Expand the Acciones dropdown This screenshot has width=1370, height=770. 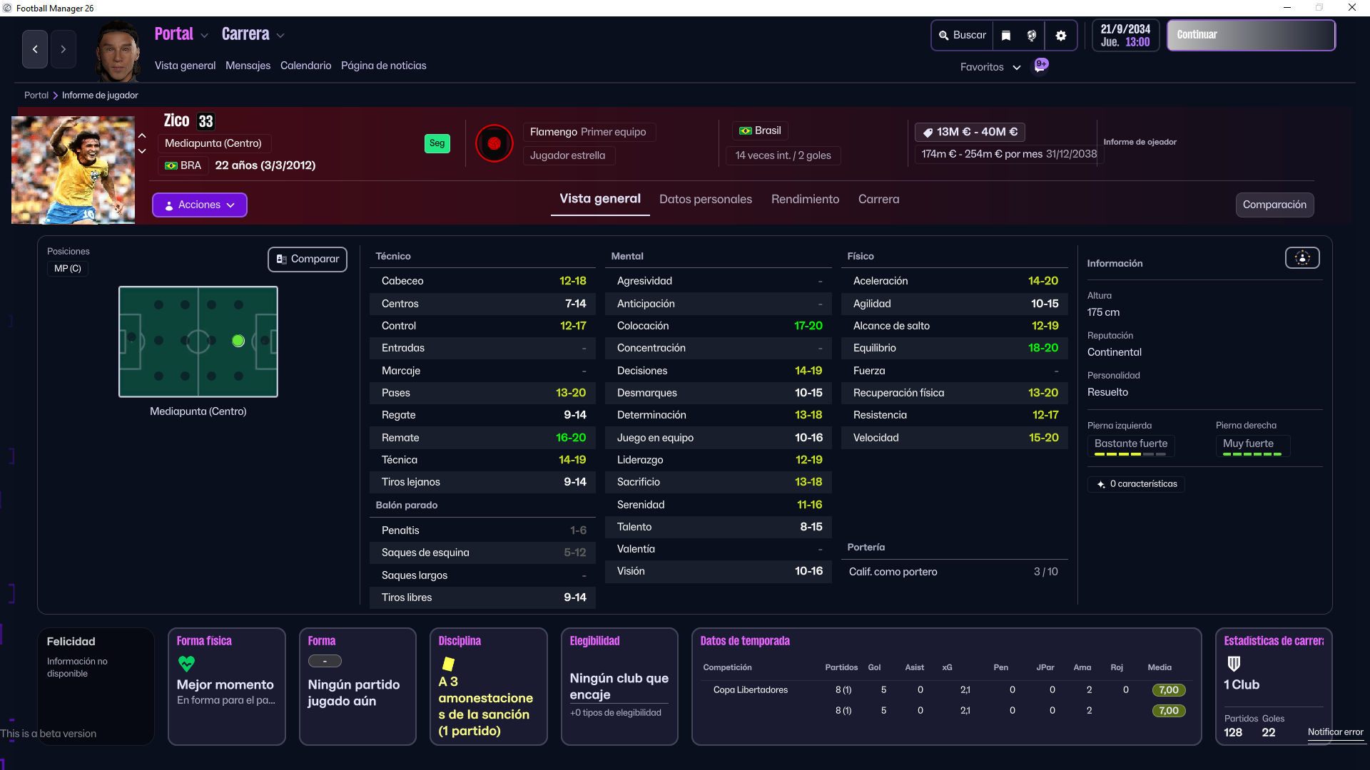point(200,205)
